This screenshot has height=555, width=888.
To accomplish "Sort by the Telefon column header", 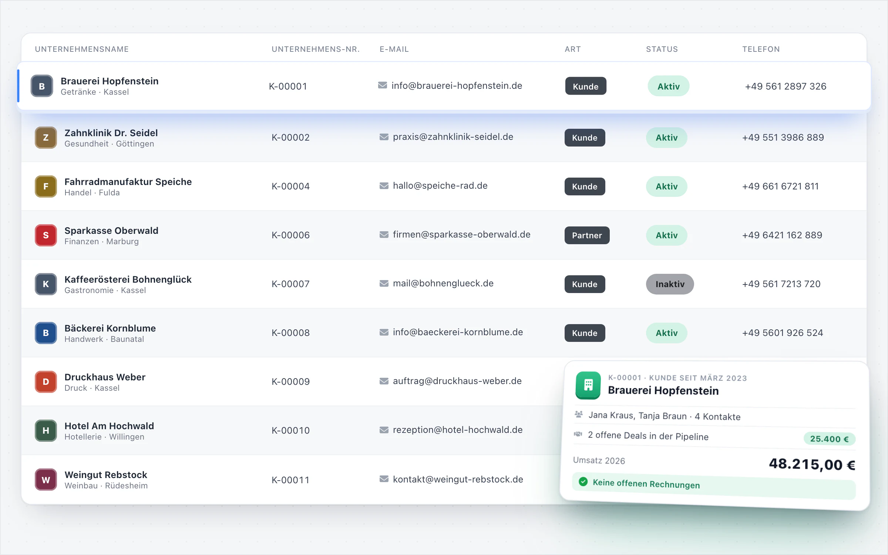I will [x=761, y=49].
